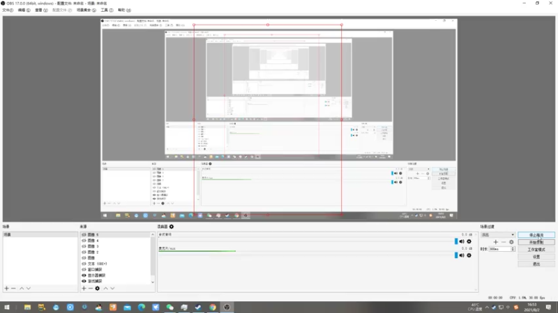Open Steam from taskbar
The image size is (558, 313).
point(198,307)
